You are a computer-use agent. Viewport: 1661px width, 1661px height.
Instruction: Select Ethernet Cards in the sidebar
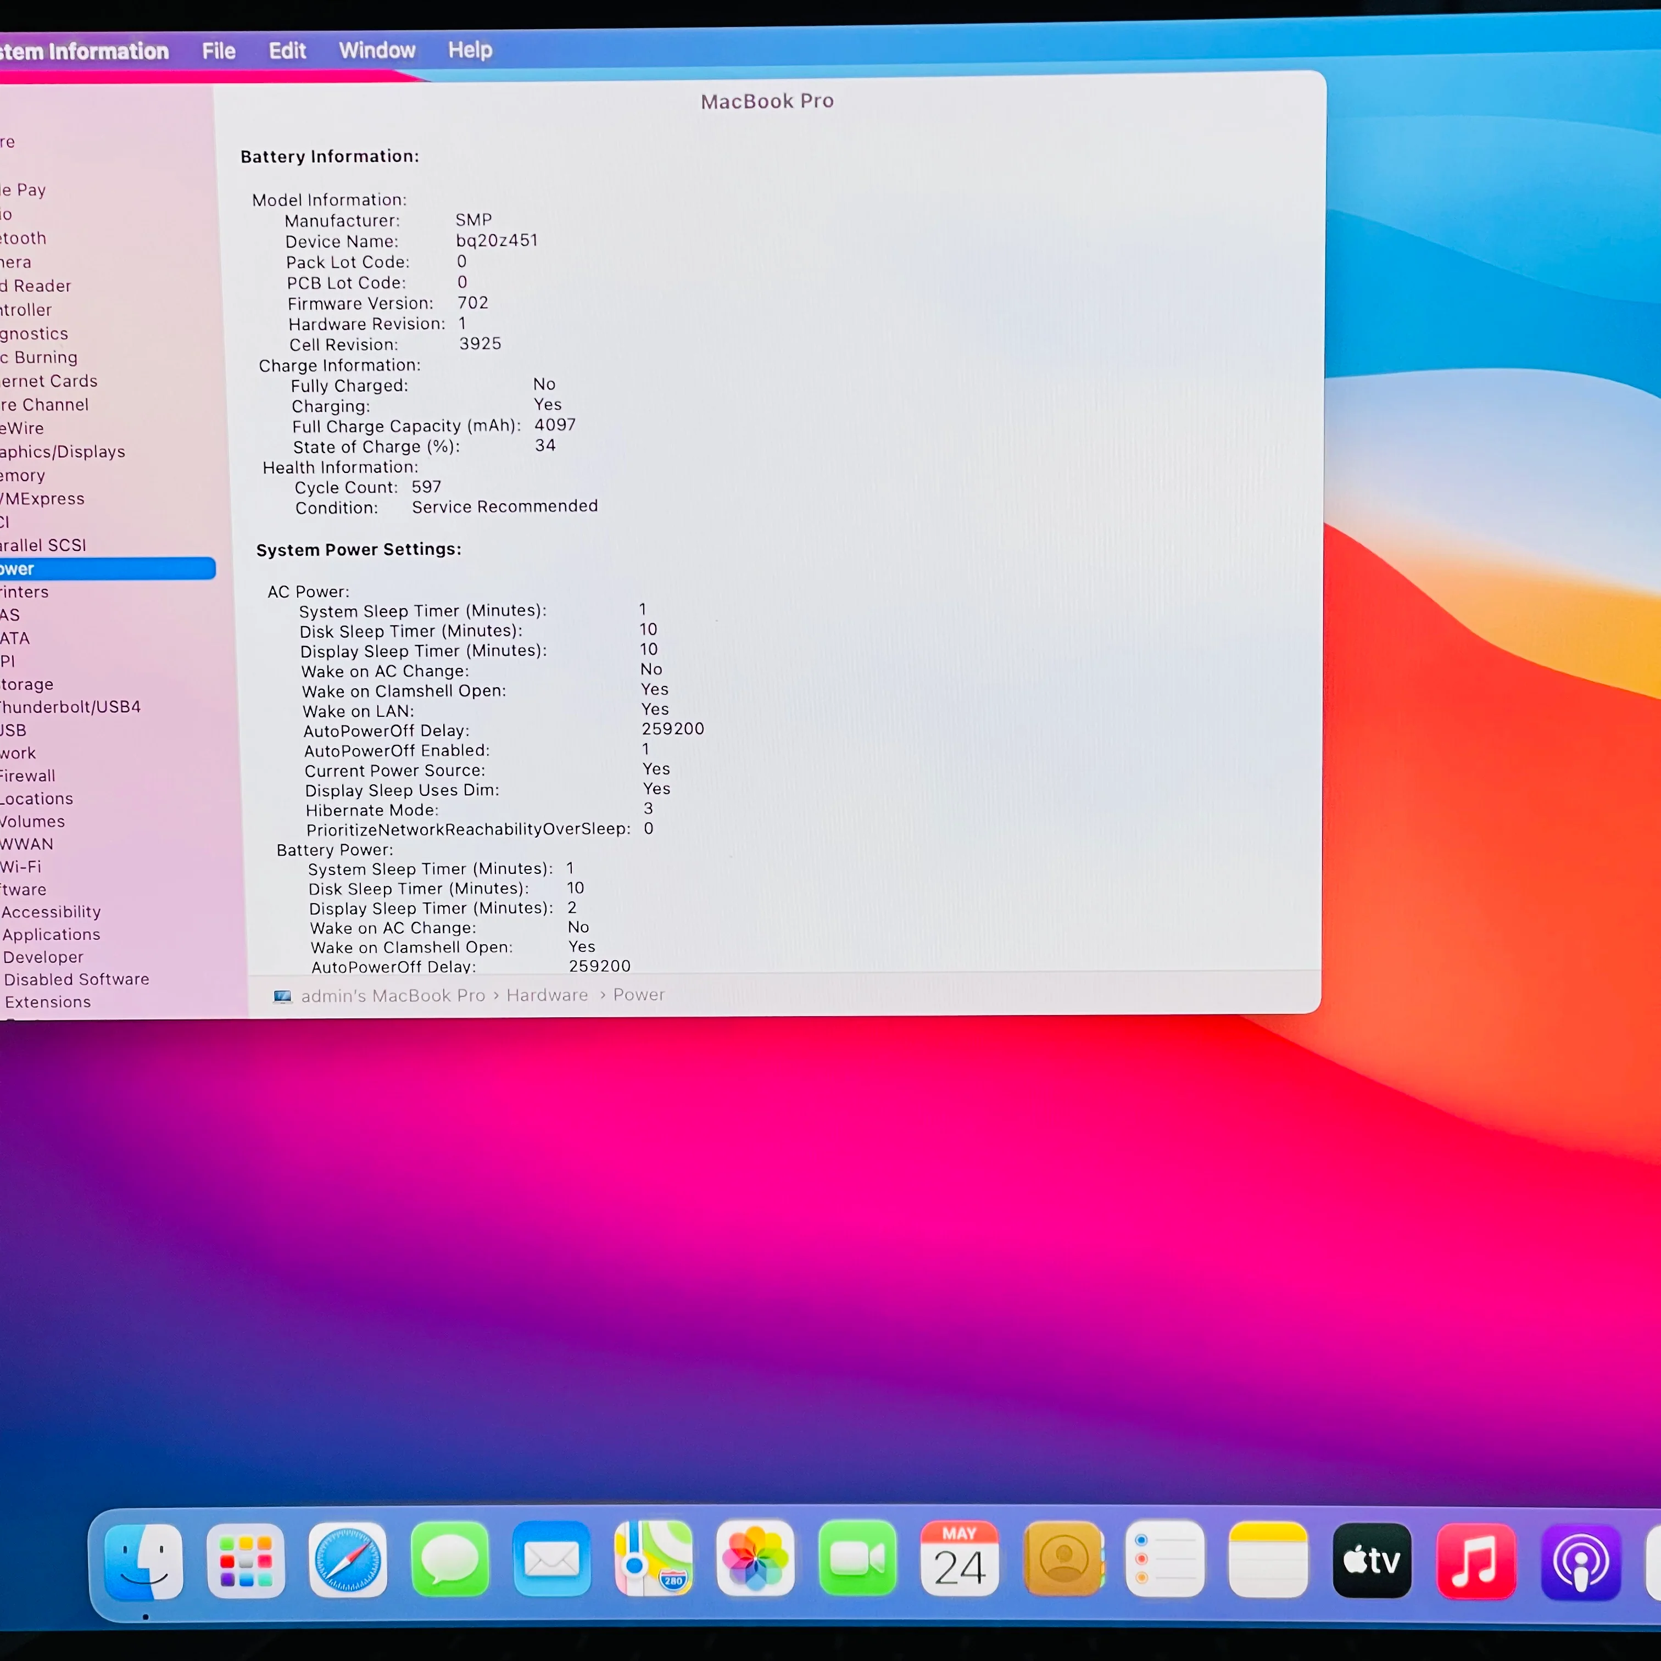pyautogui.click(x=49, y=381)
